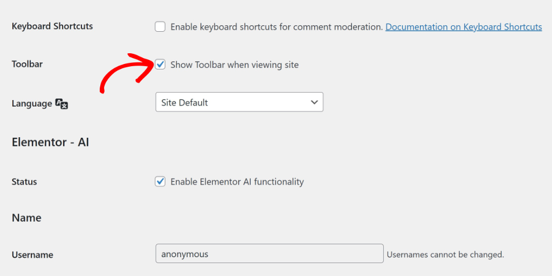
Task: Click the chevron arrow on Language selector
Action: point(315,102)
